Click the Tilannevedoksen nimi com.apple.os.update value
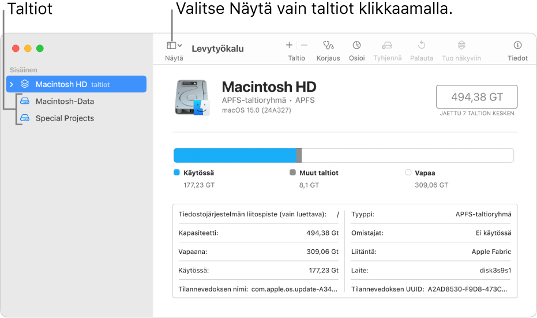This screenshot has width=537, height=318. (x=294, y=289)
